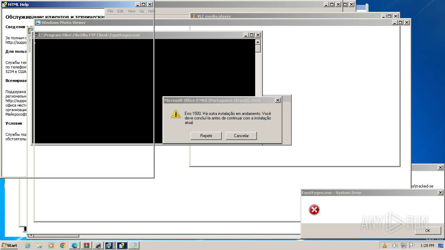Click the fzputtygen.exe console title bar icon
This screenshot has width=445, height=250.
click(x=36, y=35)
